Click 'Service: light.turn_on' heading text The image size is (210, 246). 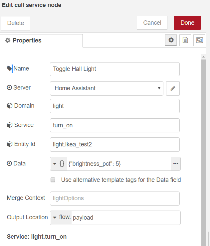point(37,237)
